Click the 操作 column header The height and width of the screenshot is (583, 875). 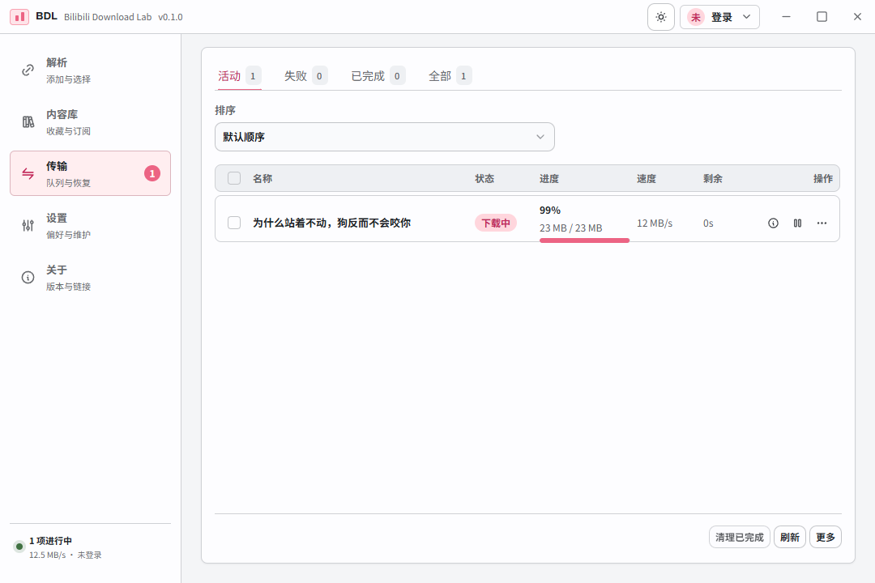823,178
